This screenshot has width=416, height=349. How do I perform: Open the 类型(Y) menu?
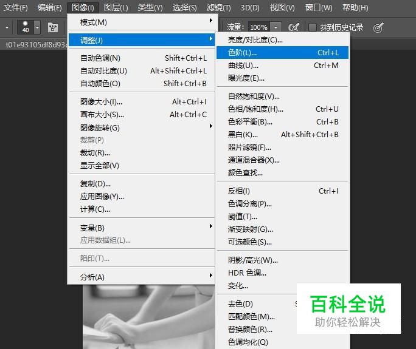(x=150, y=7)
